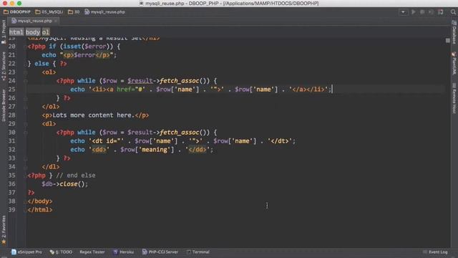
Task: Click fold end marker at line 27
Action: point(26,107)
